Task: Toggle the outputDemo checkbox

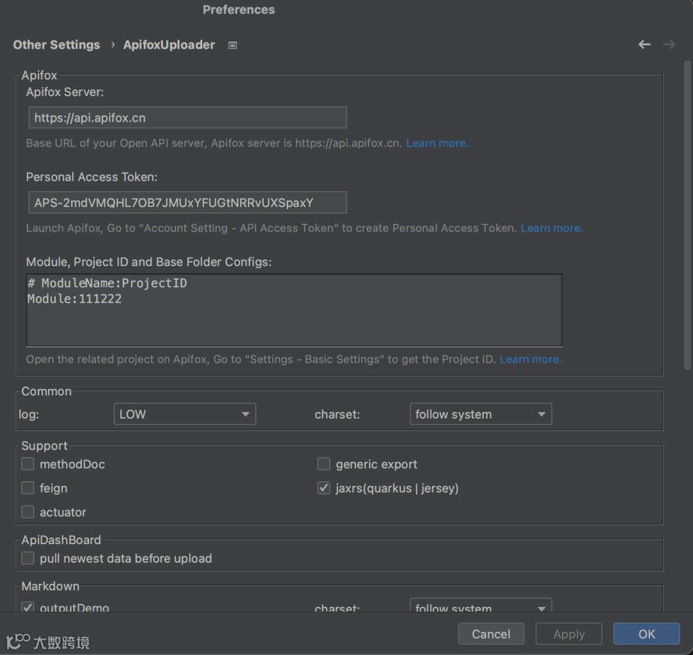Action: 28,607
